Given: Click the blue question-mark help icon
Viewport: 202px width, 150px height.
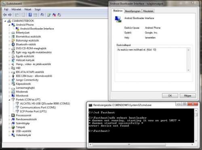Looking at the screenshot, I should [x=30, y=15].
